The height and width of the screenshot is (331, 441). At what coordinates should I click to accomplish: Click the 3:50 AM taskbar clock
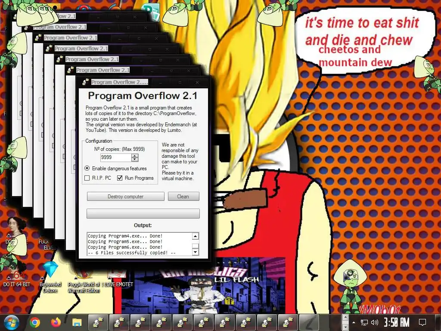click(397, 322)
